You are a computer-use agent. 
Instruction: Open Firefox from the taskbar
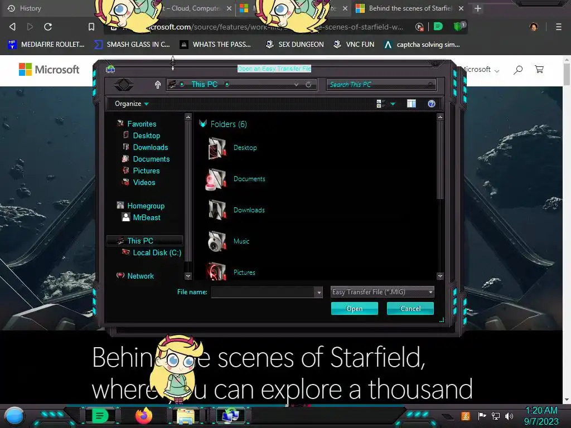point(143,416)
